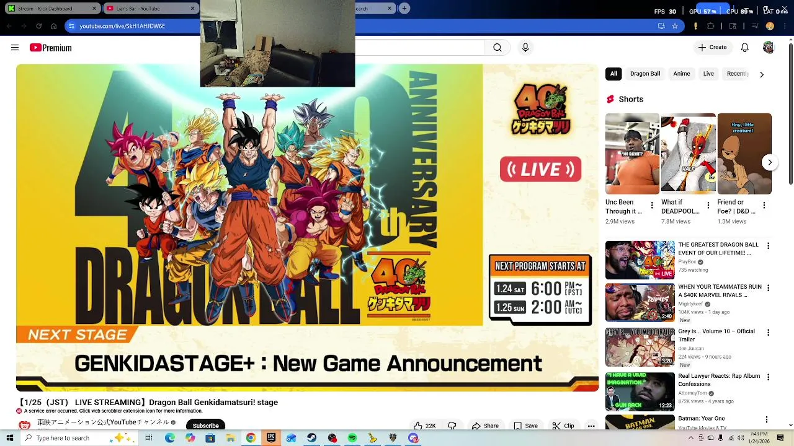Open options for Unc Been Through Short
This screenshot has width=794, height=446.
tap(652, 205)
